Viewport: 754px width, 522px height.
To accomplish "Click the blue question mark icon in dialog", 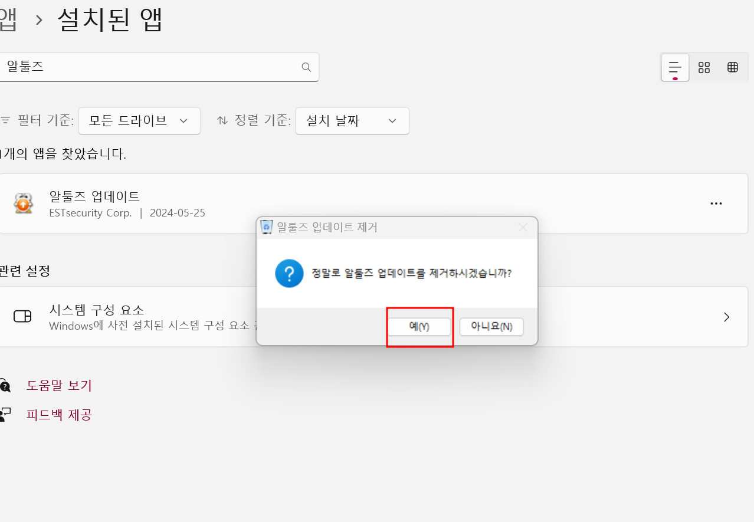I will [289, 274].
